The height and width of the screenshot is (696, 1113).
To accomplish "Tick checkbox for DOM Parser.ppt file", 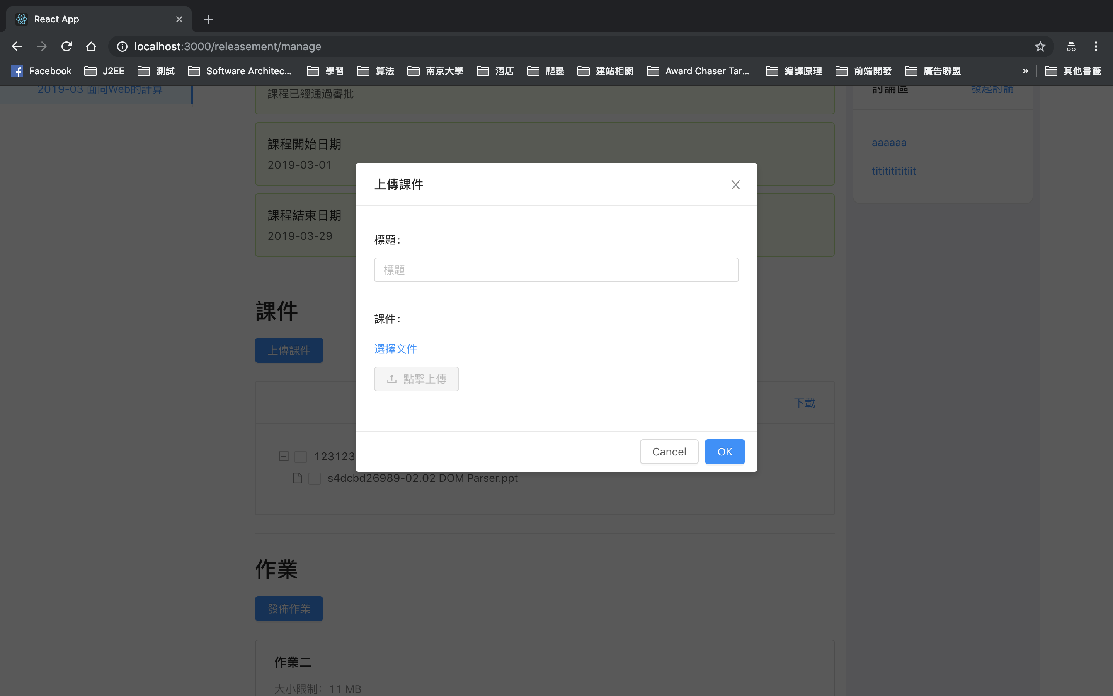I will point(315,478).
